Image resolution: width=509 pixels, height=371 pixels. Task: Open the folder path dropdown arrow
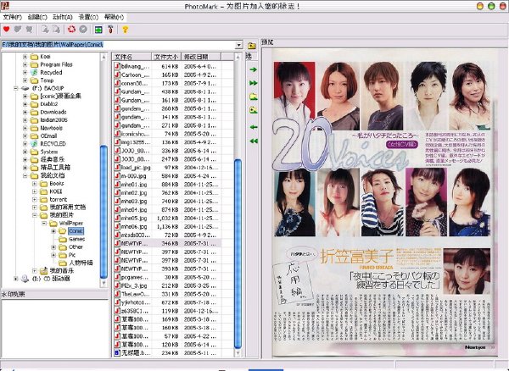point(239,45)
